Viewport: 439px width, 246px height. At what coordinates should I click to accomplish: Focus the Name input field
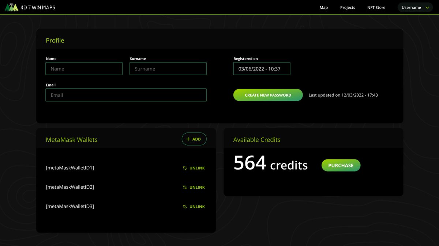84,69
